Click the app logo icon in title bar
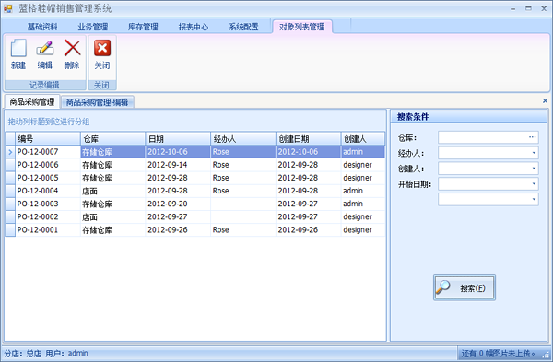 pos(7,8)
